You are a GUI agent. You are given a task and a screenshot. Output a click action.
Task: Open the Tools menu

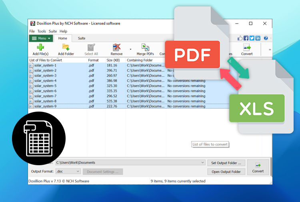(42, 31)
